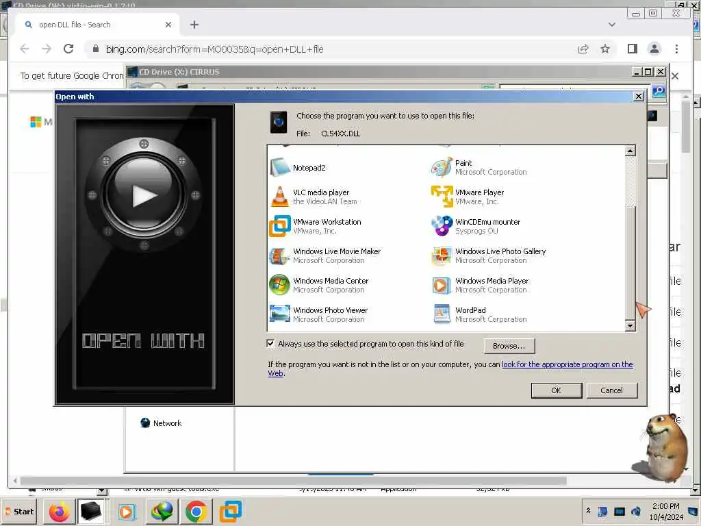Choose VLC media player cone icon
This screenshot has width=701, height=526.
tap(280, 197)
